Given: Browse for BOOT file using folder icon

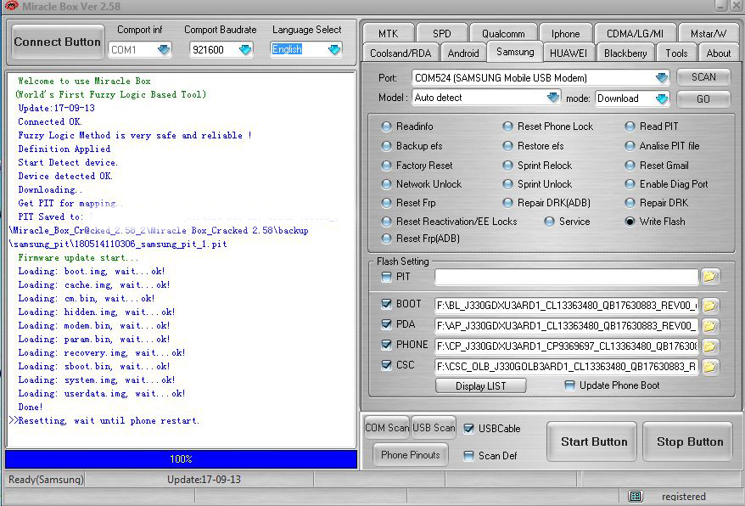Looking at the screenshot, I should pos(709,305).
